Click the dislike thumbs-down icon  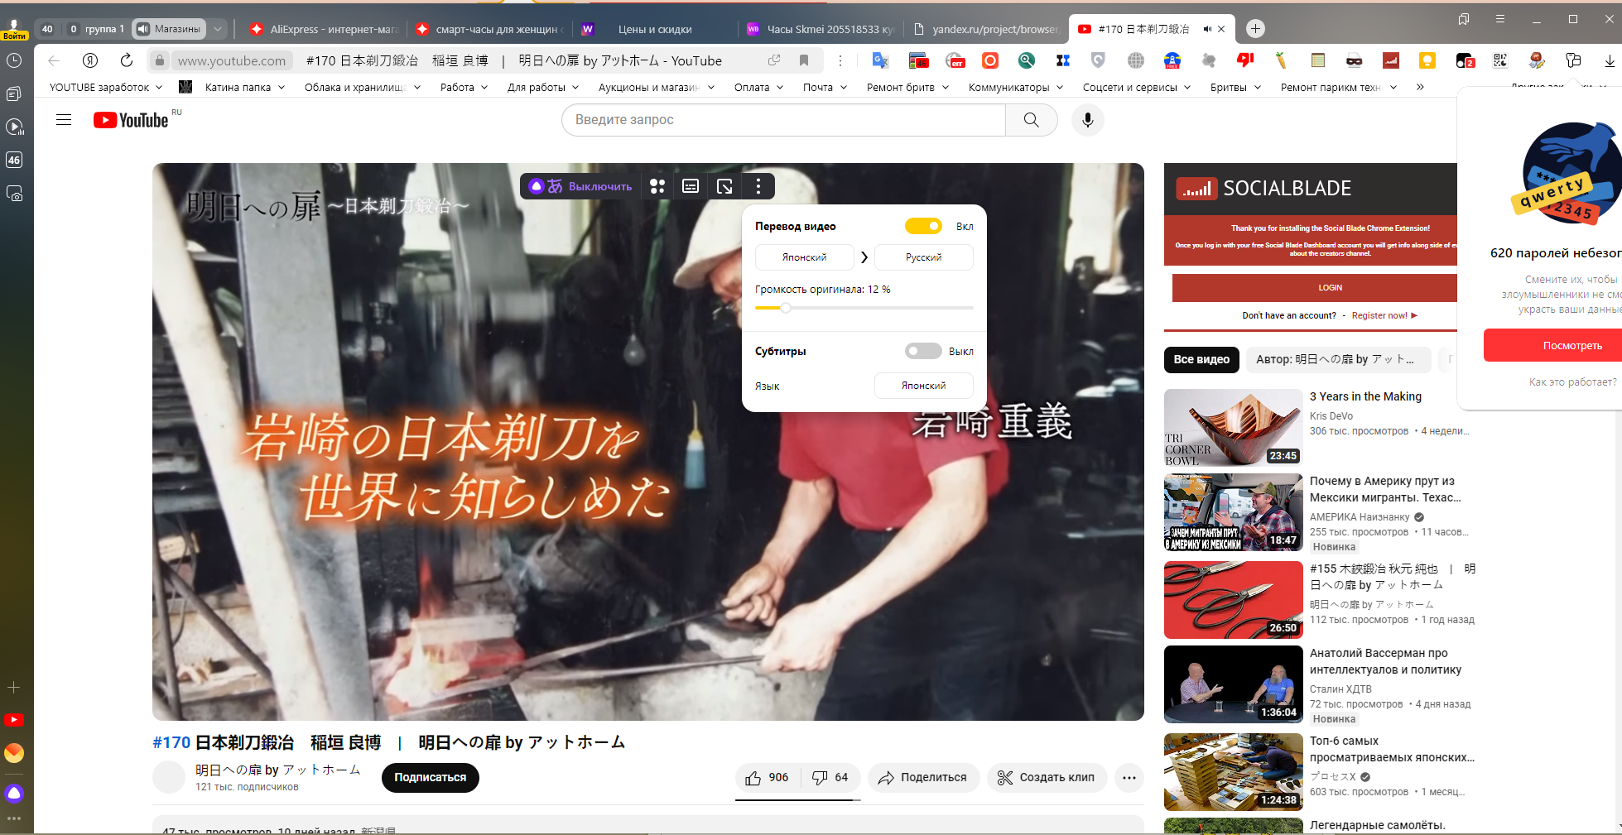(820, 777)
